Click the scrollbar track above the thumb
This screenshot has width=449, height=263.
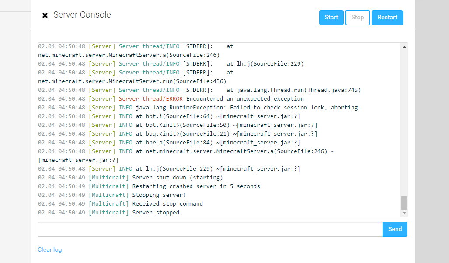(404, 123)
